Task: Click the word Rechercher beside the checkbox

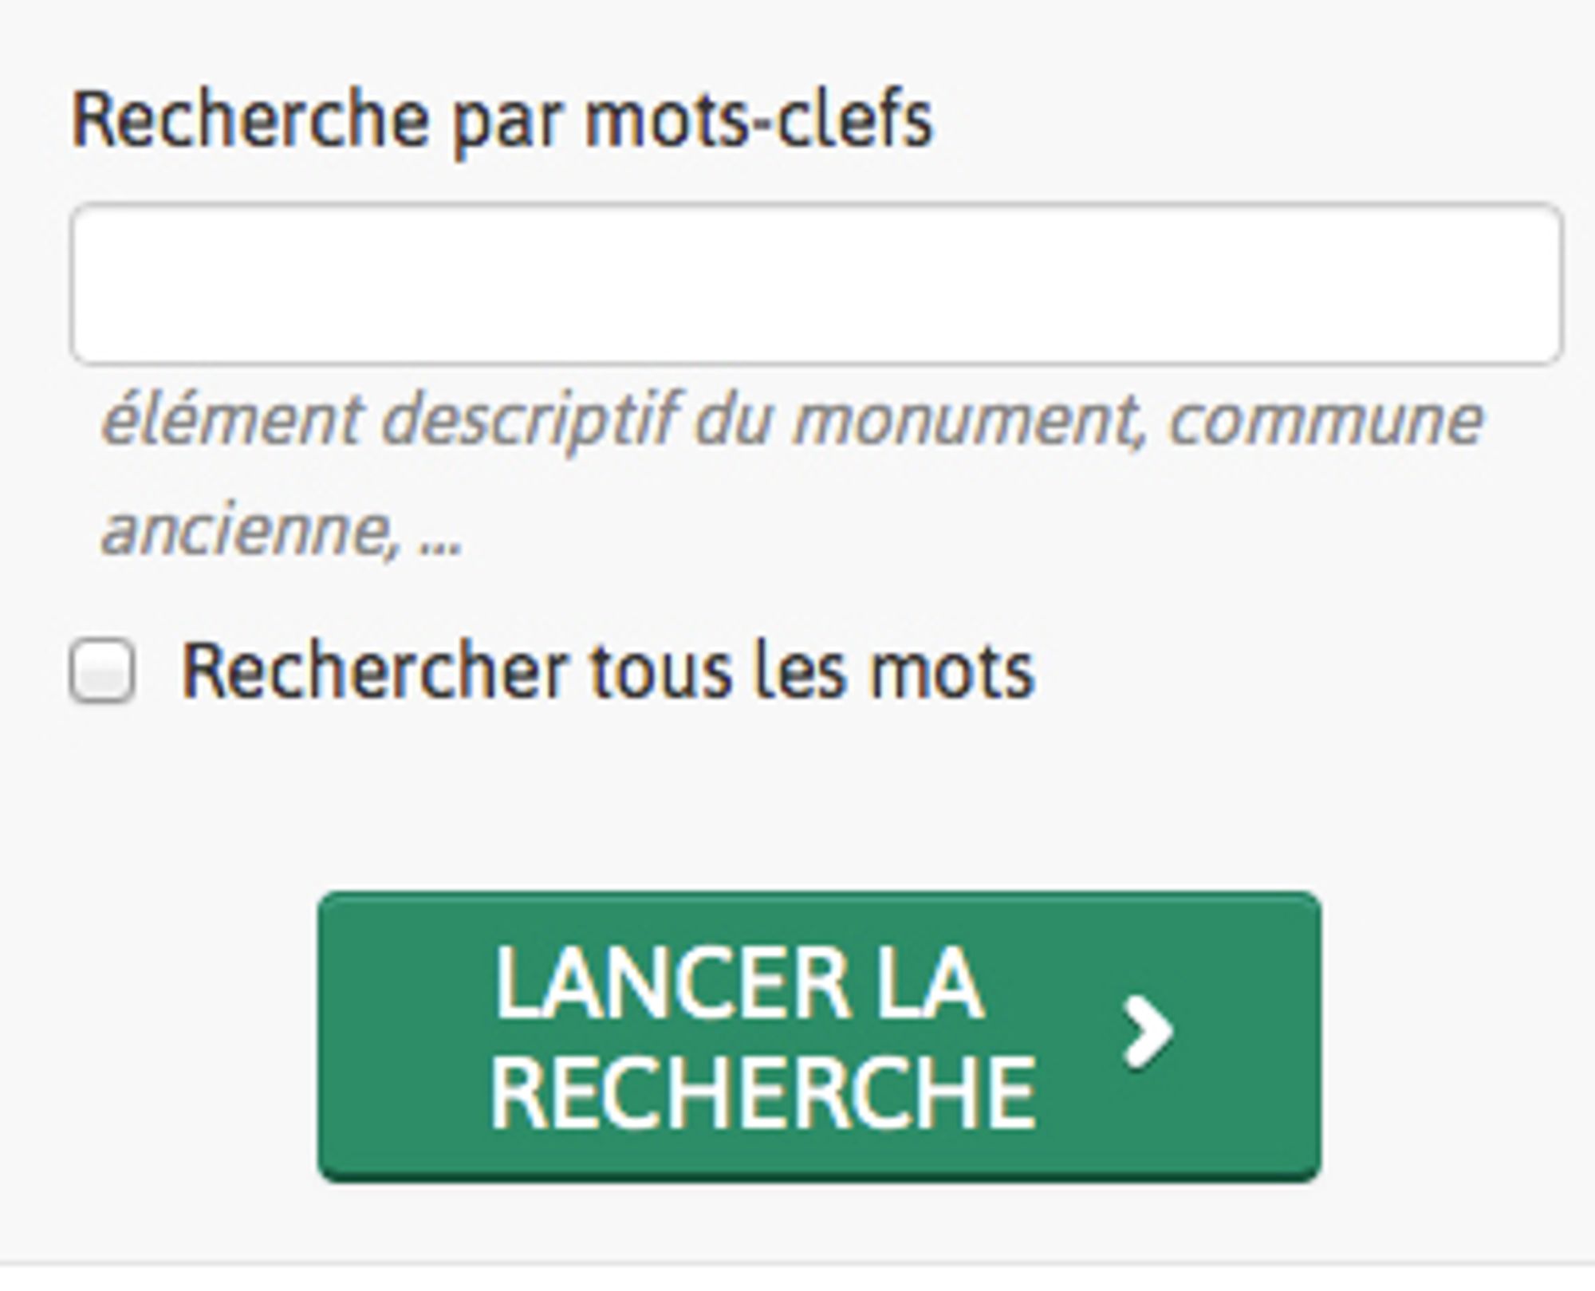Action: click(x=375, y=672)
